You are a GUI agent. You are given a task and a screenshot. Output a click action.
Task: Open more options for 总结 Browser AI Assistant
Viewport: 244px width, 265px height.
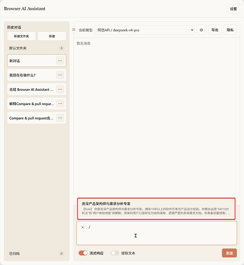coord(60,89)
